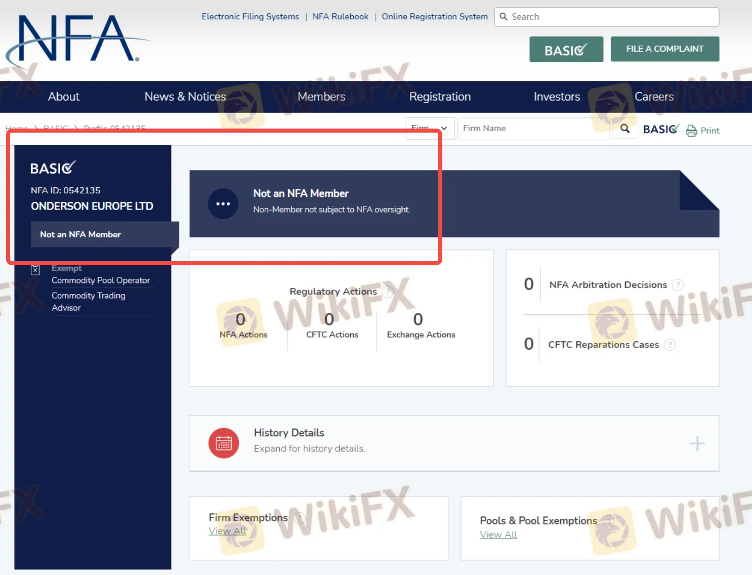This screenshot has height=575, width=752.
Task: Click help icon beside CFTC Reparations Cases
Action: click(670, 345)
